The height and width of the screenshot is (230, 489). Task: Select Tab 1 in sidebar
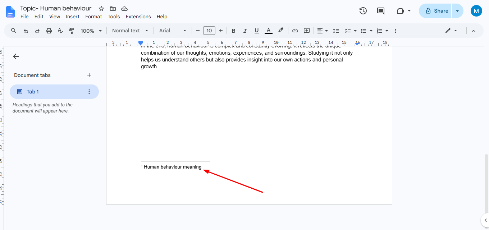54,92
